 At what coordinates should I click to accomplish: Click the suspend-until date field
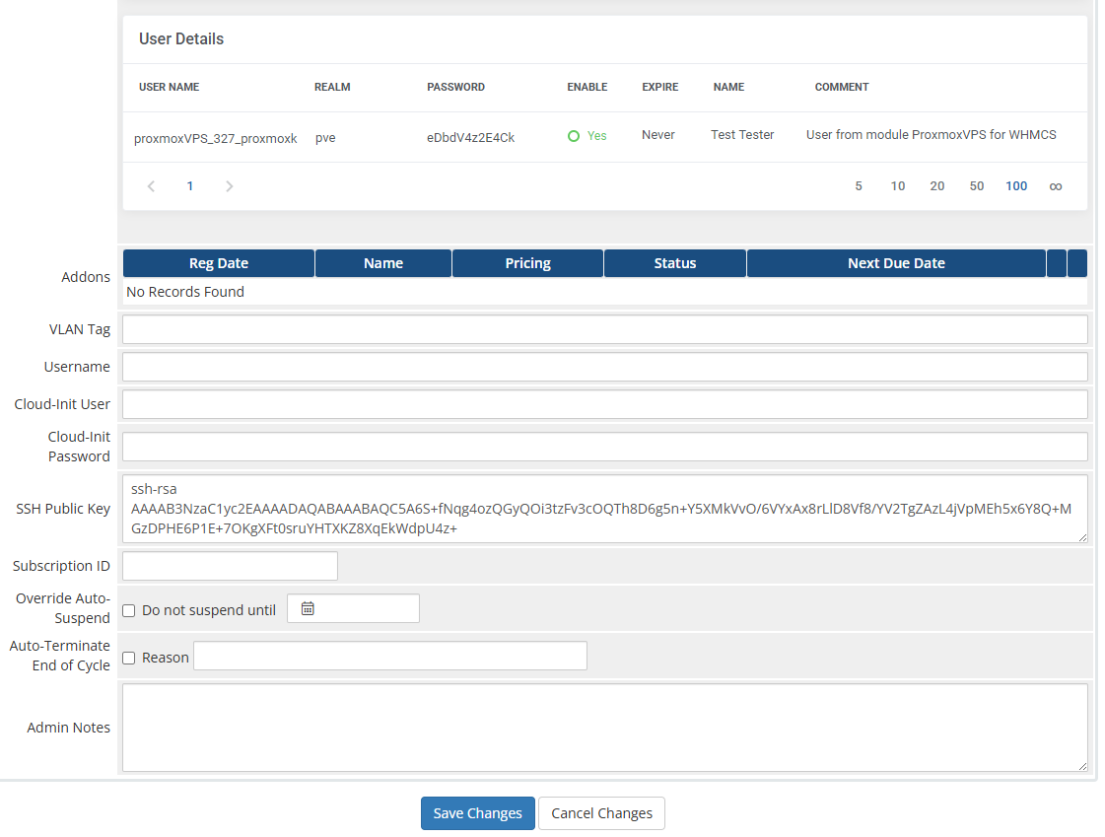(x=353, y=608)
